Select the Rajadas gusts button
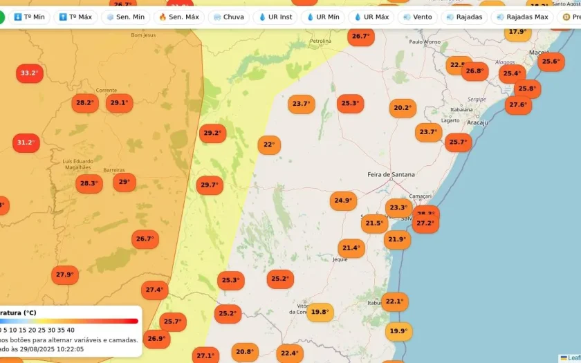This screenshot has width=581, height=363. [464, 17]
